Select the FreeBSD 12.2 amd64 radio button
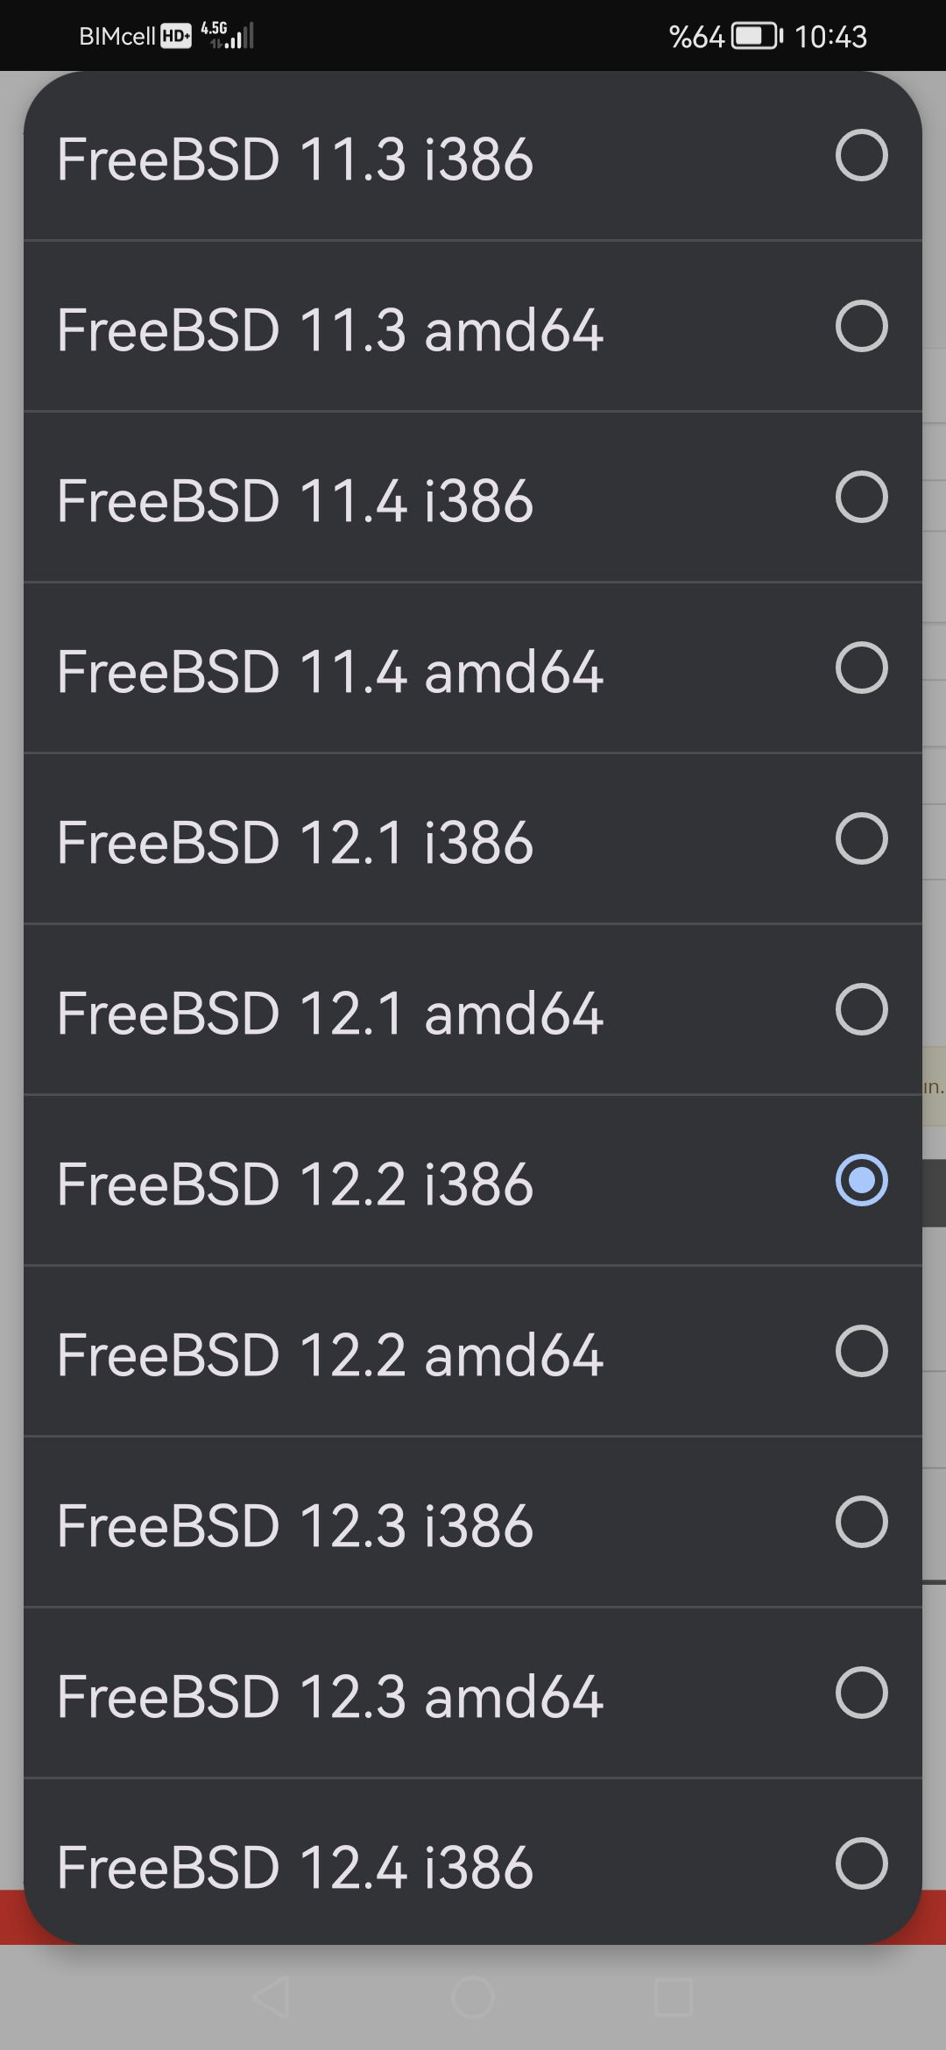This screenshot has height=2050, width=946. (862, 1352)
